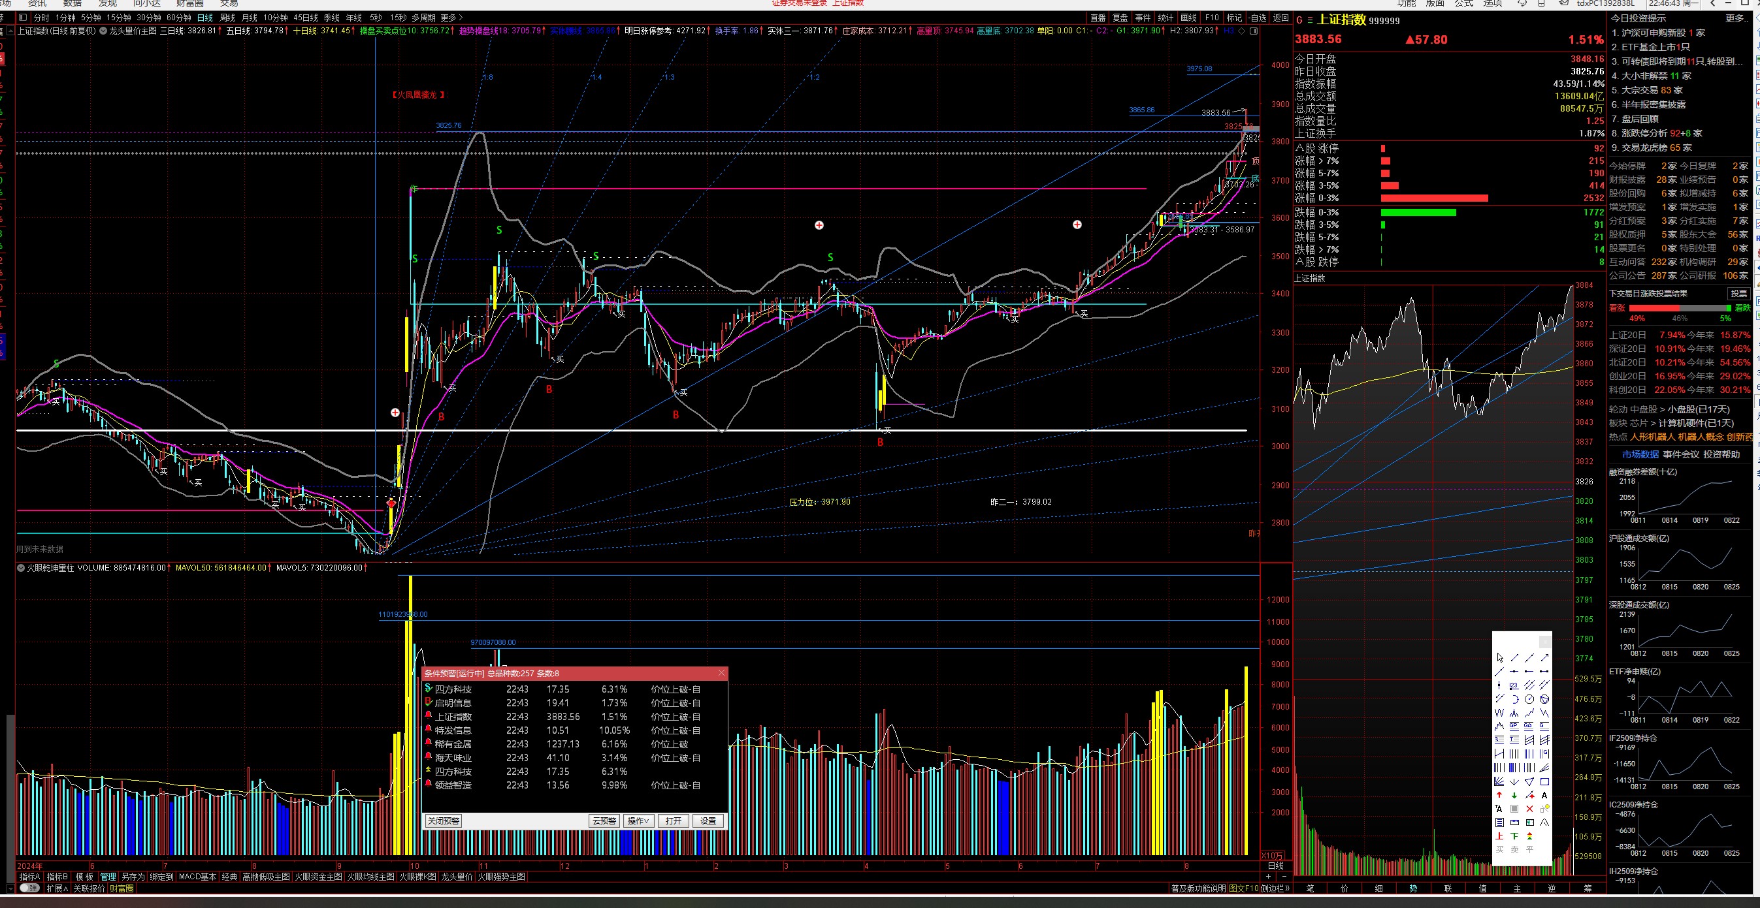Select the rectangle drawing tool
The image size is (1760, 908).
[1546, 782]
